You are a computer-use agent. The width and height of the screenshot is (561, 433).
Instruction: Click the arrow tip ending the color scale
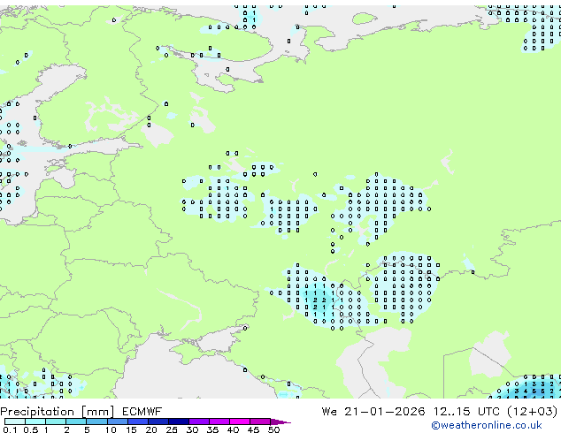click(288, 422)
